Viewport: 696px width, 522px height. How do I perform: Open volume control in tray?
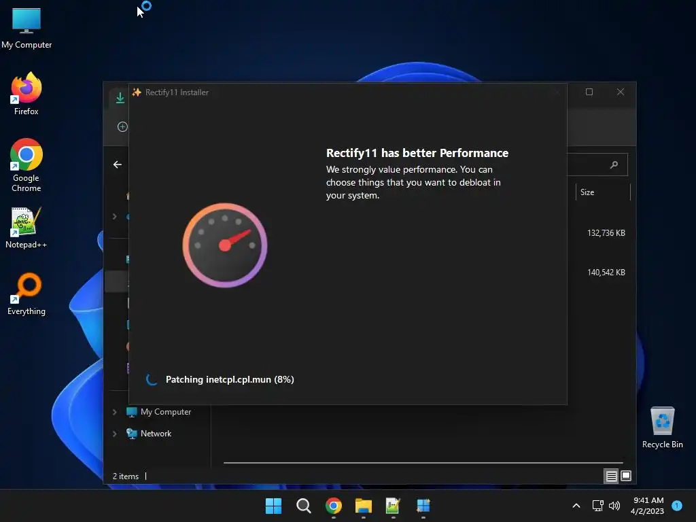[x=614, y=506]
